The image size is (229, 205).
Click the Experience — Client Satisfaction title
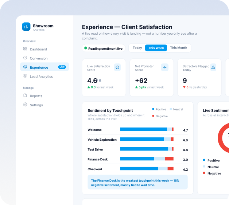[x=127, y=27]
